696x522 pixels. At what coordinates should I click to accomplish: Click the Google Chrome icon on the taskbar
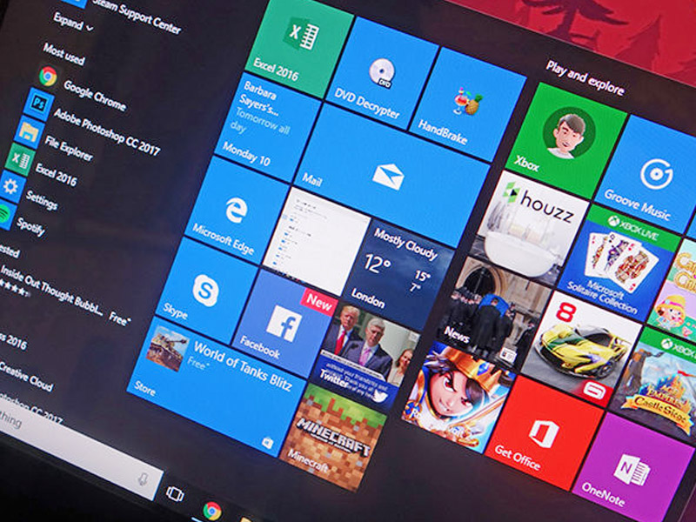[x=212, y=511]
